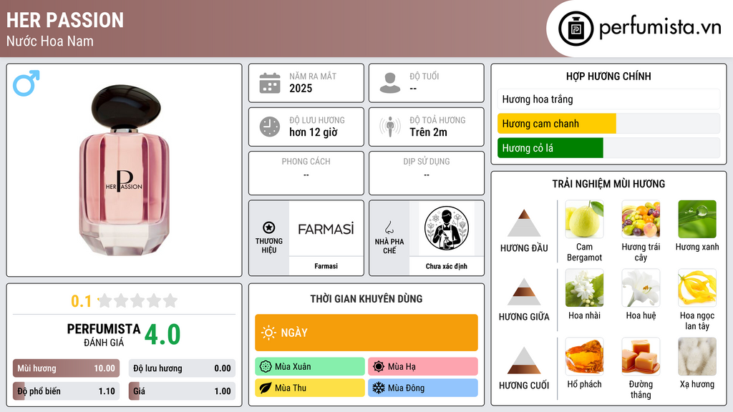Click the Hoa nhài note image
This screenshot has width=733, height=412.
(584, 288)
